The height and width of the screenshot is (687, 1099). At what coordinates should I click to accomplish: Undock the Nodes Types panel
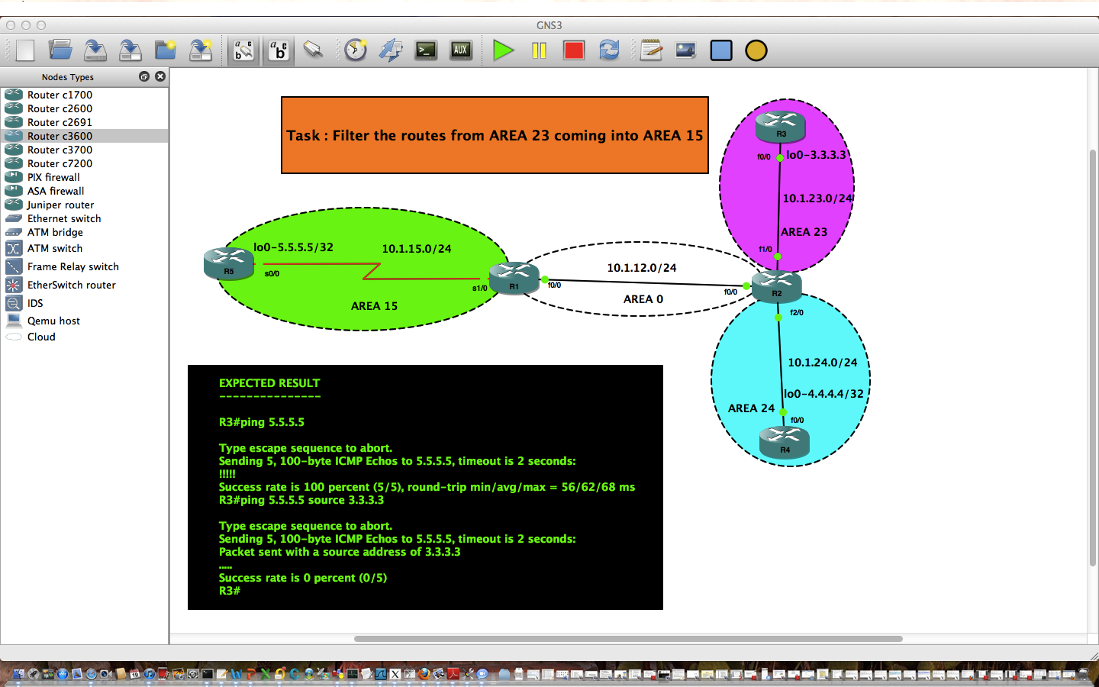(x=144, y=76)
